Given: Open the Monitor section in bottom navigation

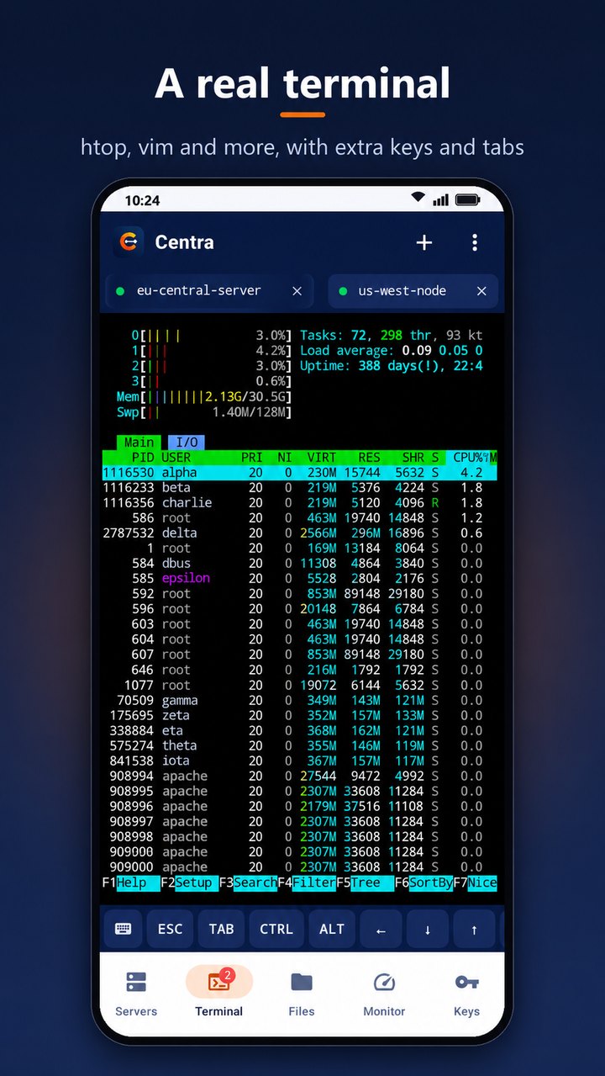Looking at the screenshot, I should point(384,993).
